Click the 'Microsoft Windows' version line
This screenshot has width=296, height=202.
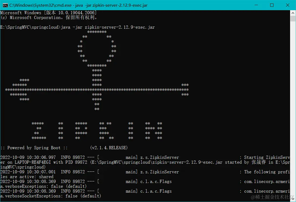(x=49, y=13)
